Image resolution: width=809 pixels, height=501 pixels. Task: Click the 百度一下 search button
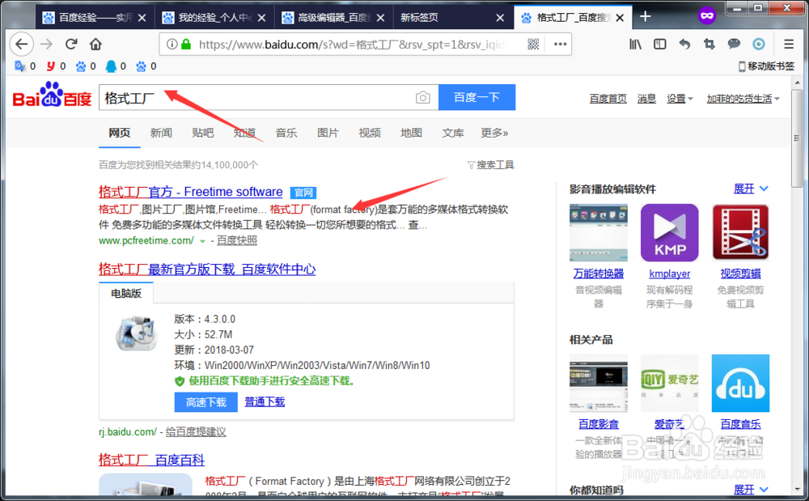click(477, 97)
